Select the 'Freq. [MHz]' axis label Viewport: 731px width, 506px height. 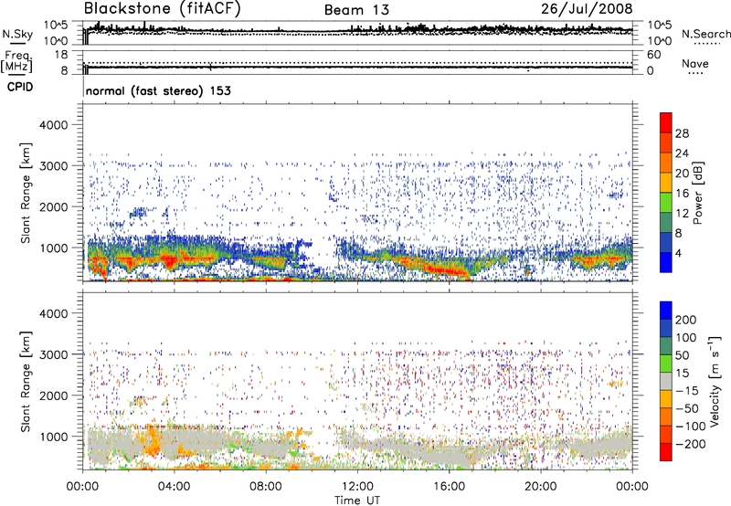click(16, 61)
